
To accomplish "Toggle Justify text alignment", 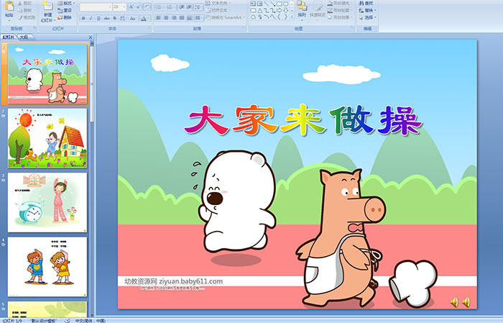I will point(182,18).
